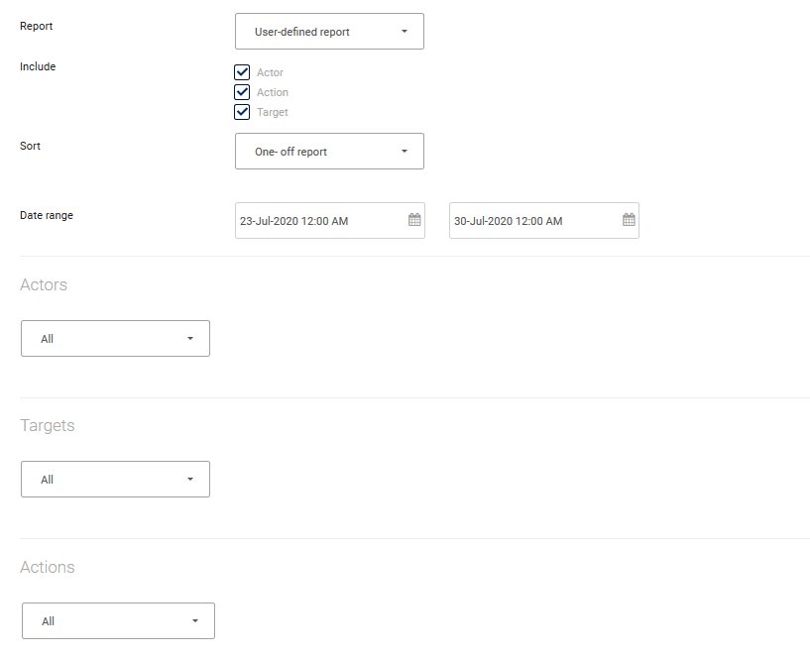Select the All value under Actions

click(x=99, y=621)
